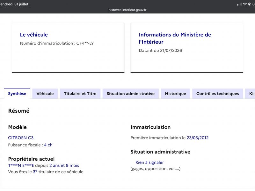Select the Situation administrative tab
255x191 pixels.
[x=131, y=94]
